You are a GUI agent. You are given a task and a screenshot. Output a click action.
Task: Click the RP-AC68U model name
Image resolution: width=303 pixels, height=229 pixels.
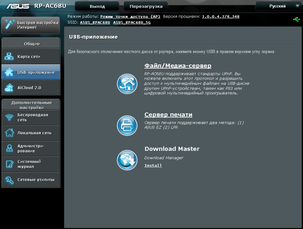[x=50, y=6]
